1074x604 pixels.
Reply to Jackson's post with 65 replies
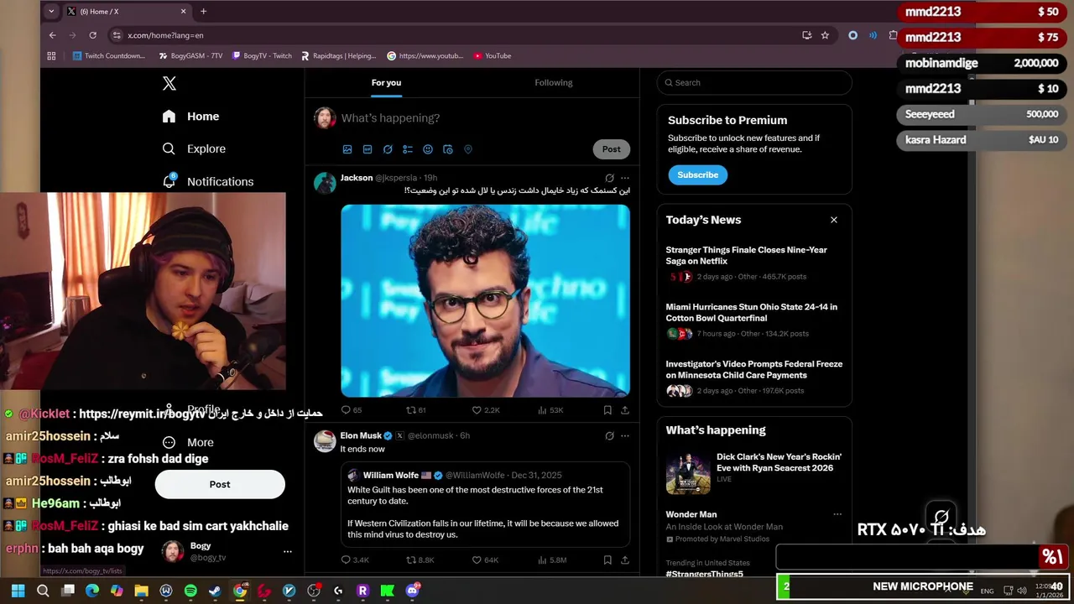(x=352, y=410)
